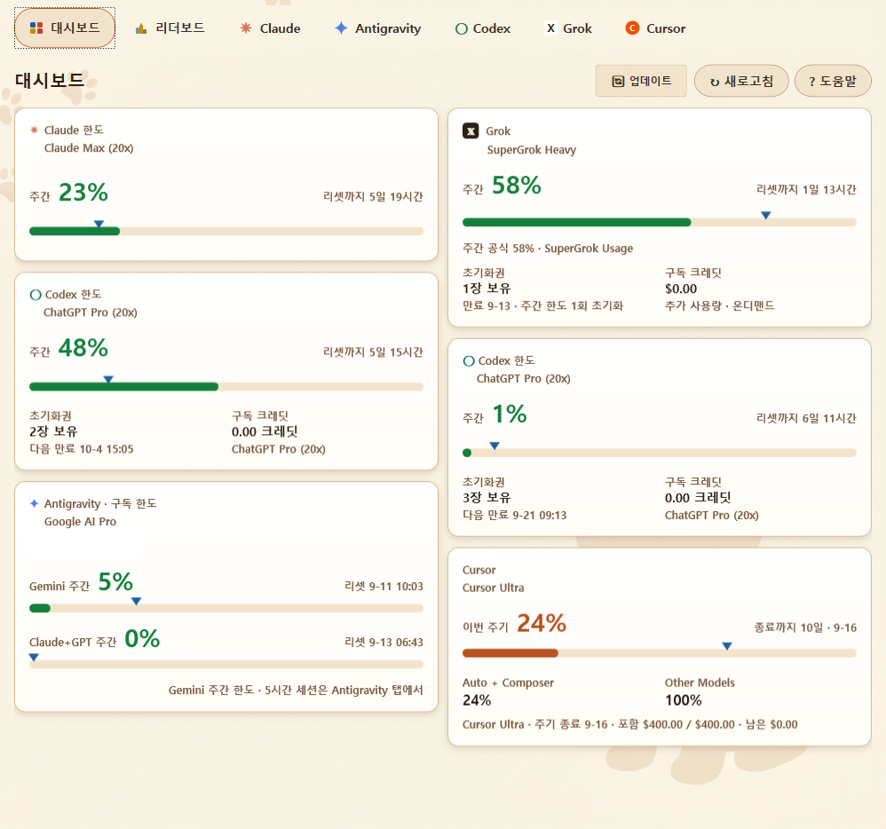Image resolution: width=886 pixels, height=829 pixels.
Task: Open the 도움말 help button
Action: click(x=833, y=81)
